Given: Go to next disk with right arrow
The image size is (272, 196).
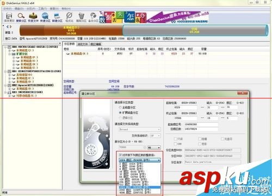Looking at the screenshot, I should coord(11,27).
